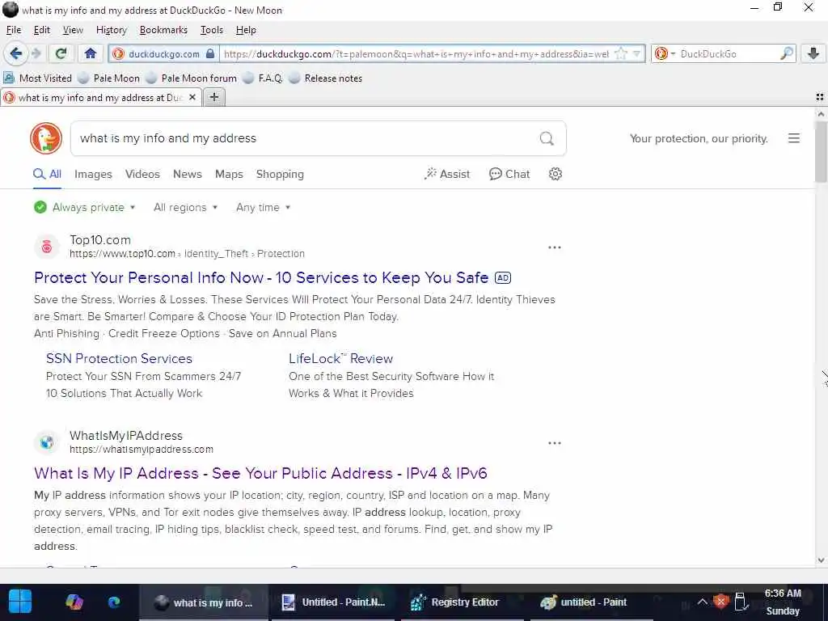Open the Downloads arrow button

[x=813, y=53]
